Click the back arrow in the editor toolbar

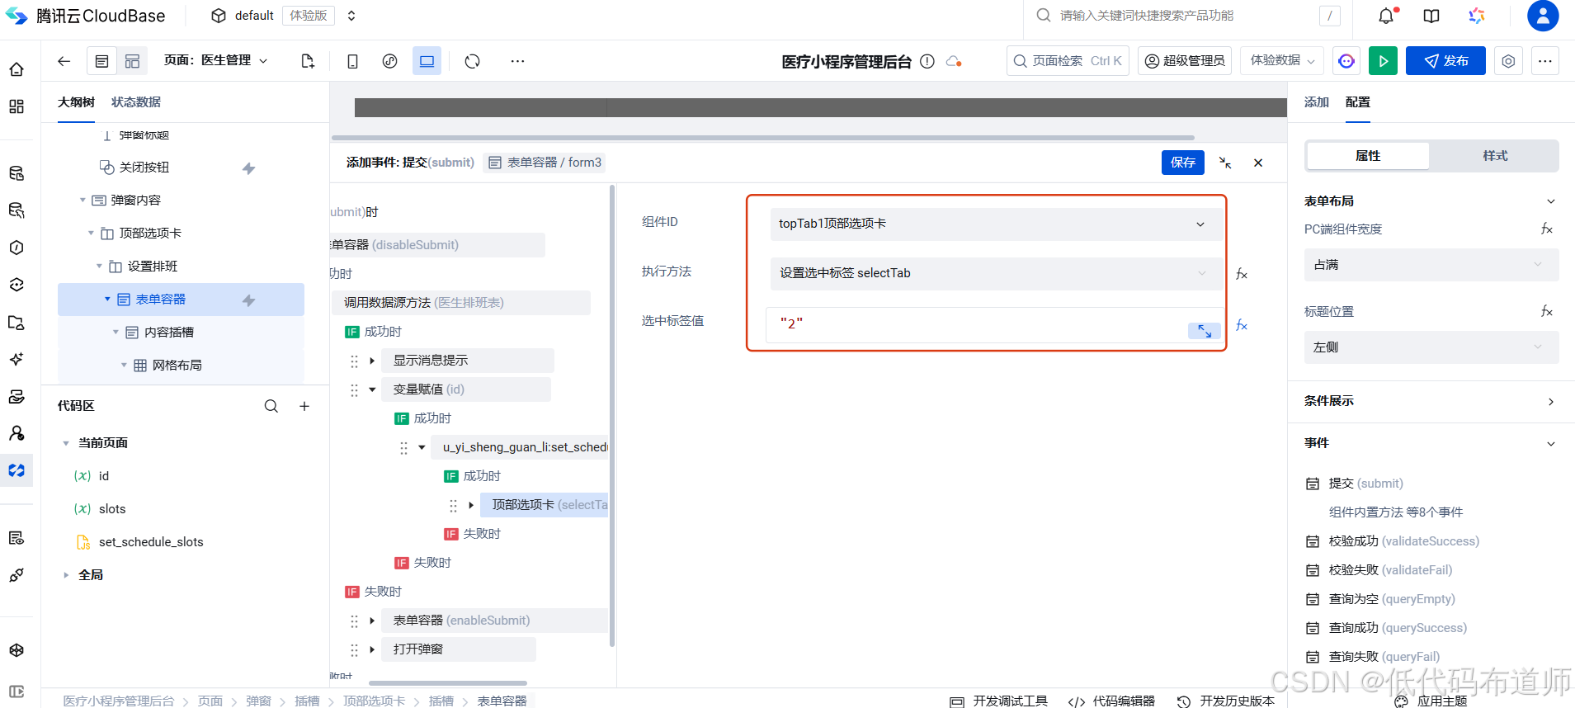point(64,61)
